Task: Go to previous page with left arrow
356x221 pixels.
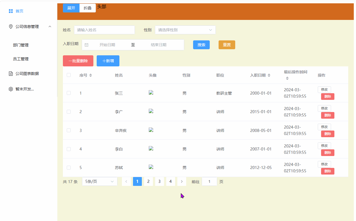Action: click(126, 181)
